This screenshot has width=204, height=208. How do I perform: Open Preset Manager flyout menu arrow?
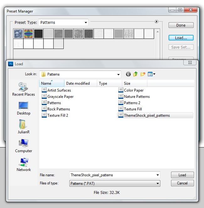[156, 21]
